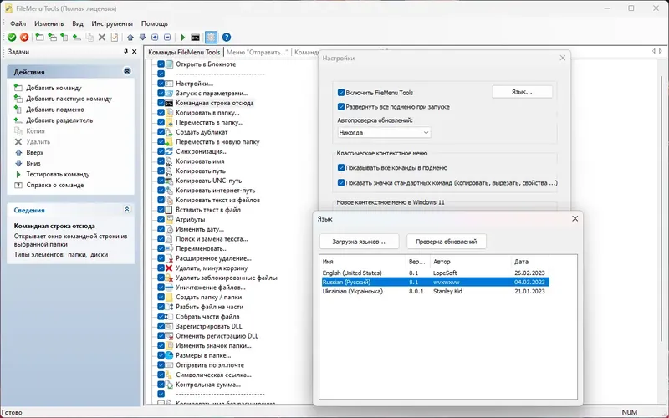Click the icon beside Командная строка отсюда
Screen dimensions: 669x418
pos(169,103)
